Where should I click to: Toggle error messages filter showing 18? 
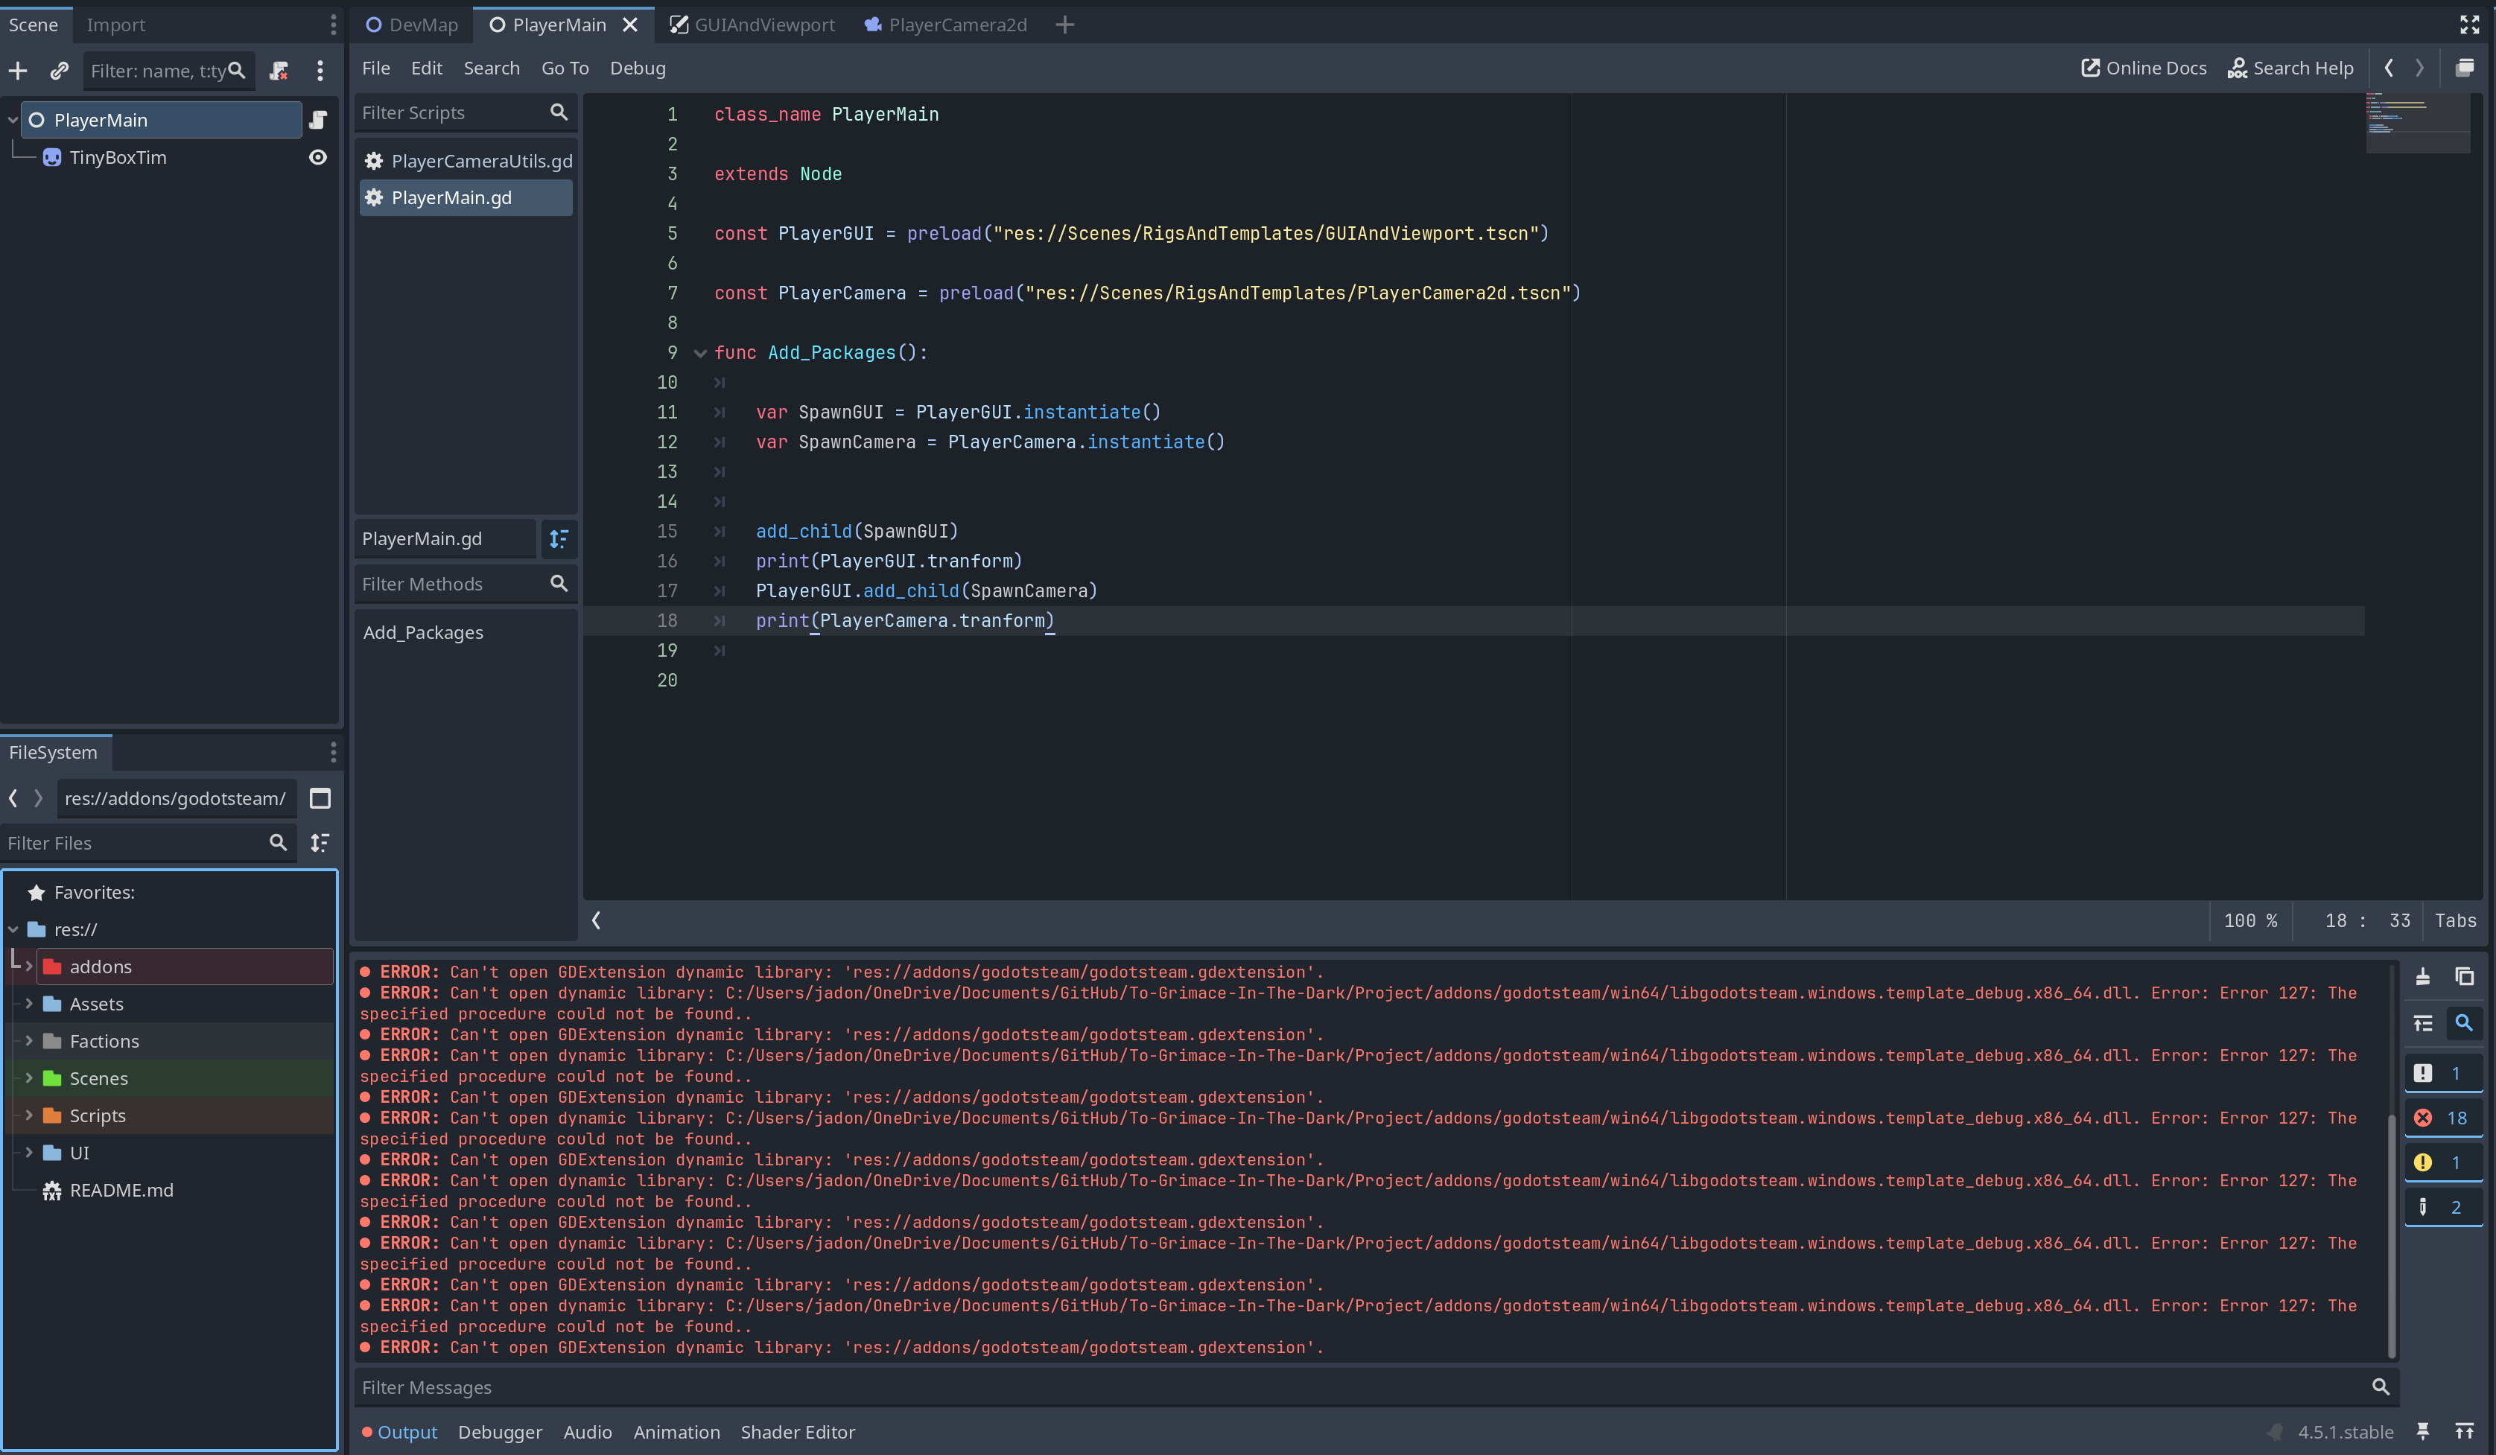[x=2442, y=1118]
